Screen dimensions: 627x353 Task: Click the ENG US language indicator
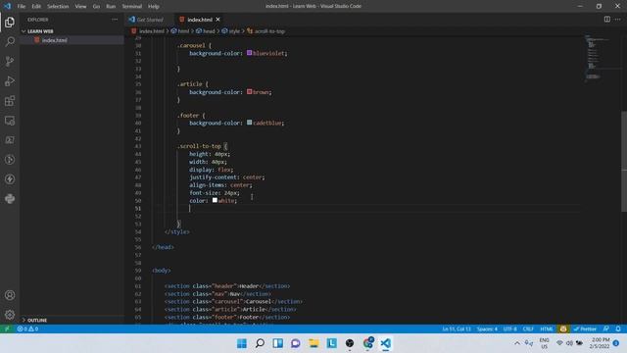pos(544,343)
